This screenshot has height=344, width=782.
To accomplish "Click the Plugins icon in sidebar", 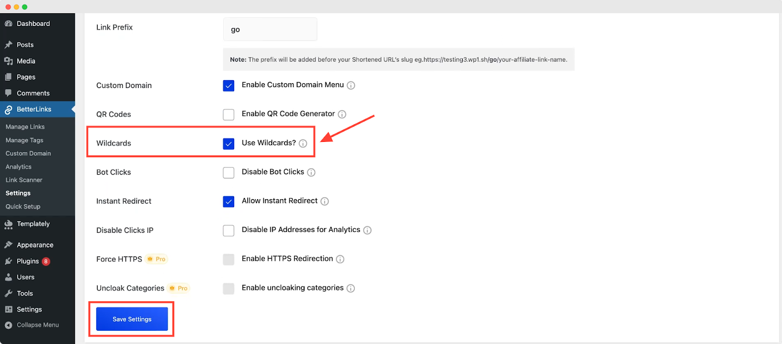I will (x=8, y=261).
